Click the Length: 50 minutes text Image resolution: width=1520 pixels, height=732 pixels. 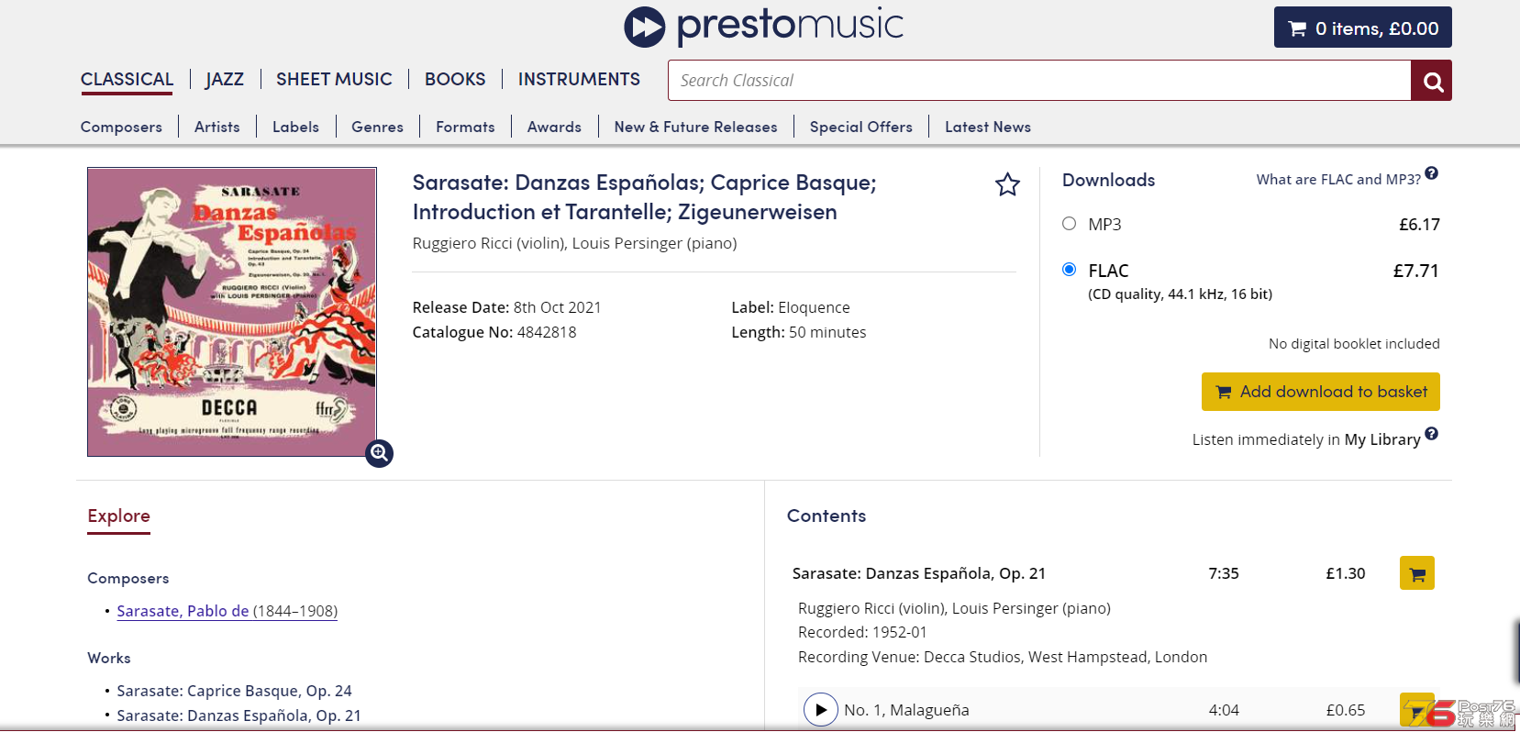[x=798, y=332]
